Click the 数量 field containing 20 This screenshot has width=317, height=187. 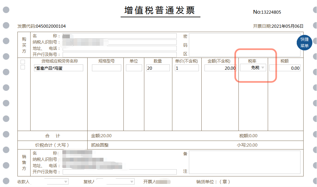(x=158, y=68)
